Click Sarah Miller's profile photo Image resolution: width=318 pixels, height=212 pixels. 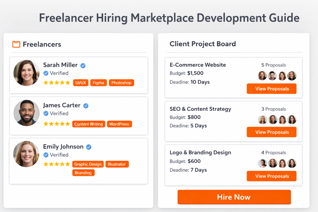click(26, 73)
